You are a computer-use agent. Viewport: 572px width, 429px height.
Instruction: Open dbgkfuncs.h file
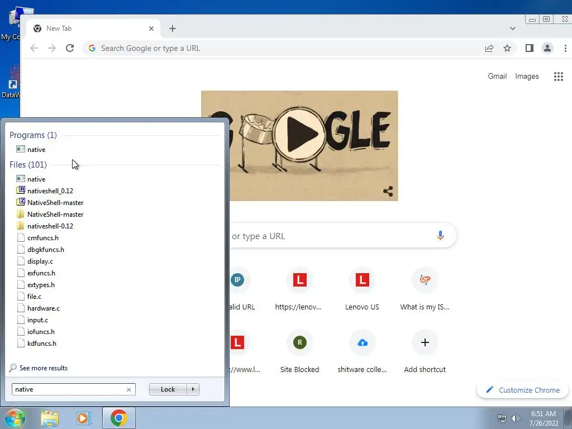tap(40, 250)
